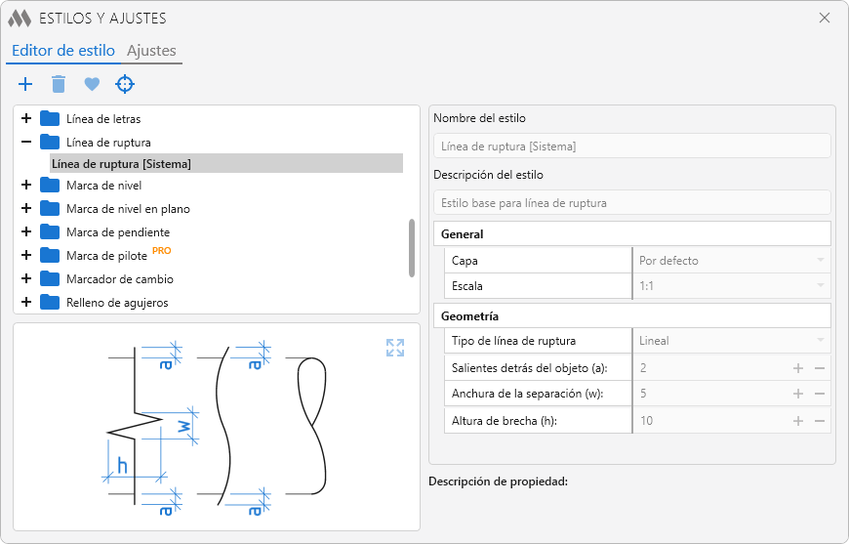849x544 pixels.
Task: Click the crosshair target icon in toolbar
Action: pyautogui.click(x=125, y=84)
